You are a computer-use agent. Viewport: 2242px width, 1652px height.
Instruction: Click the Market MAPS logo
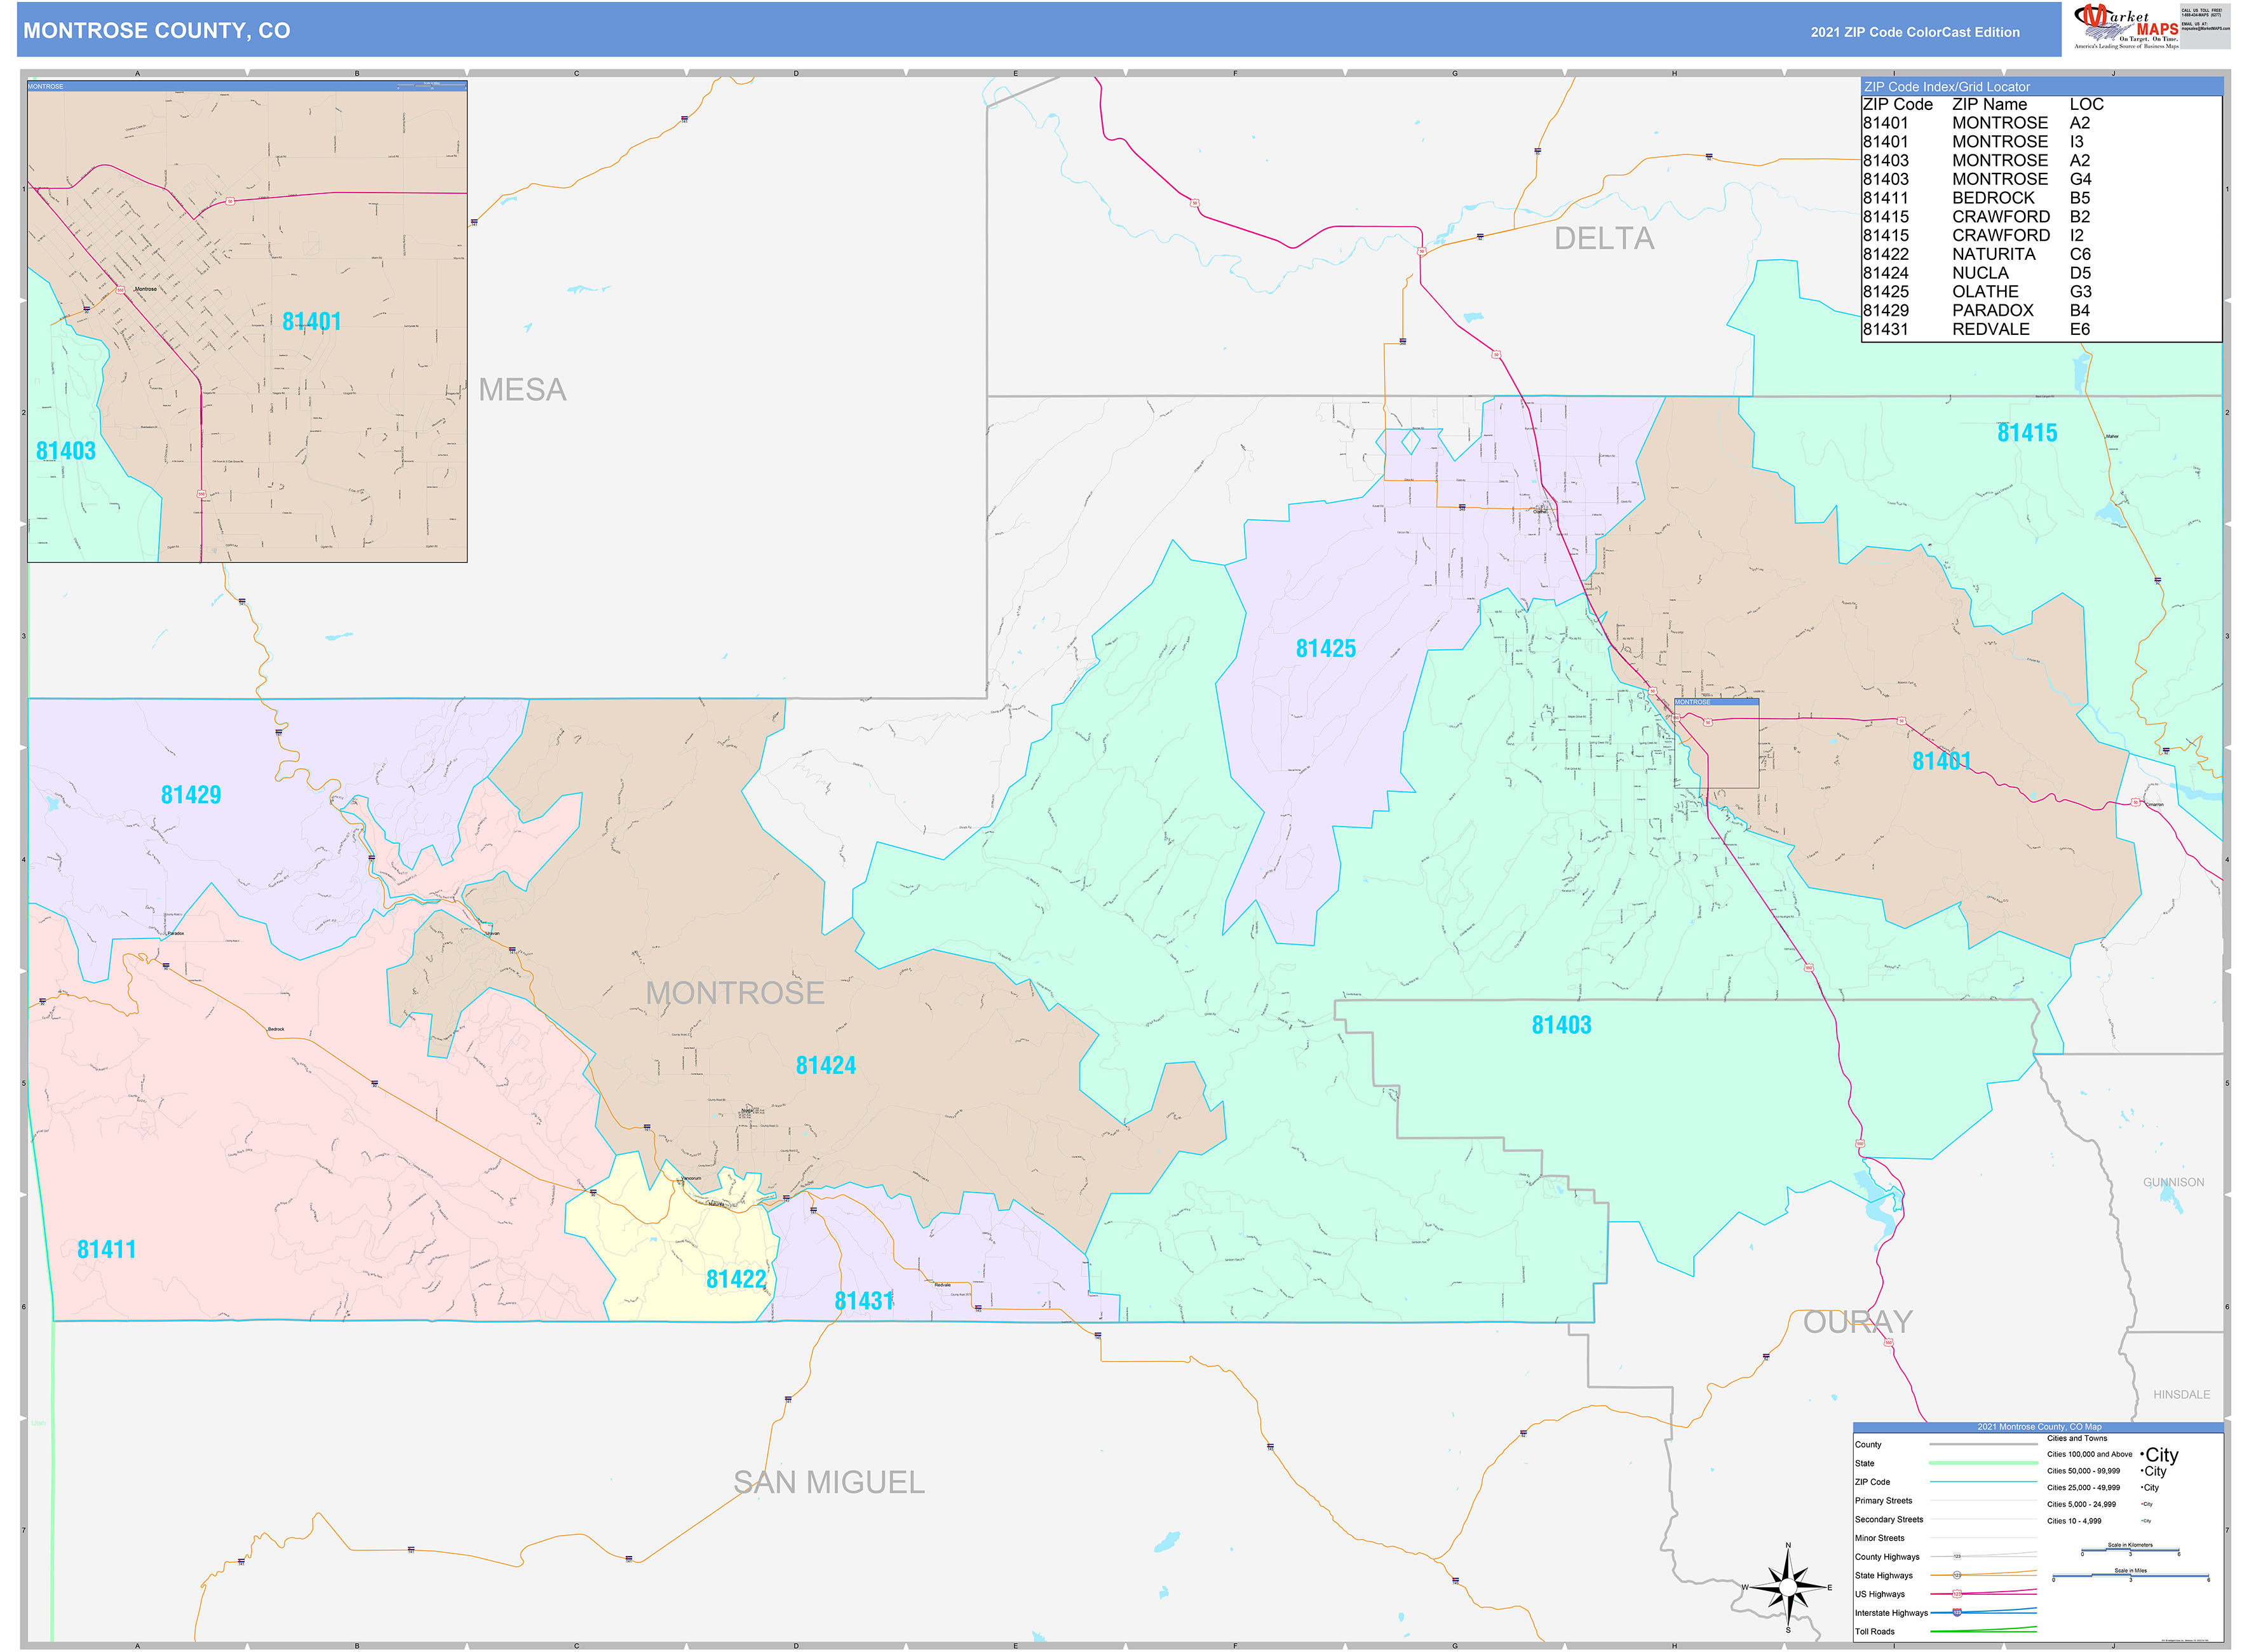pos(2126,26)
